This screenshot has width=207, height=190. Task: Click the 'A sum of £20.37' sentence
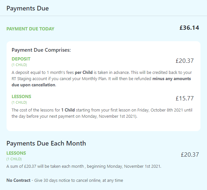point(84,166)
